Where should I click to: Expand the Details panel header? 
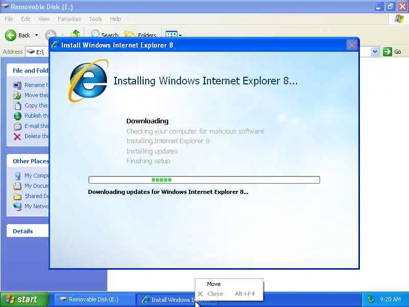tap(28, 231)
